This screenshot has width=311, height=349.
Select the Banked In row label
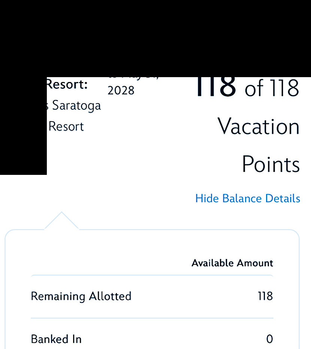[x=56, y=339]
